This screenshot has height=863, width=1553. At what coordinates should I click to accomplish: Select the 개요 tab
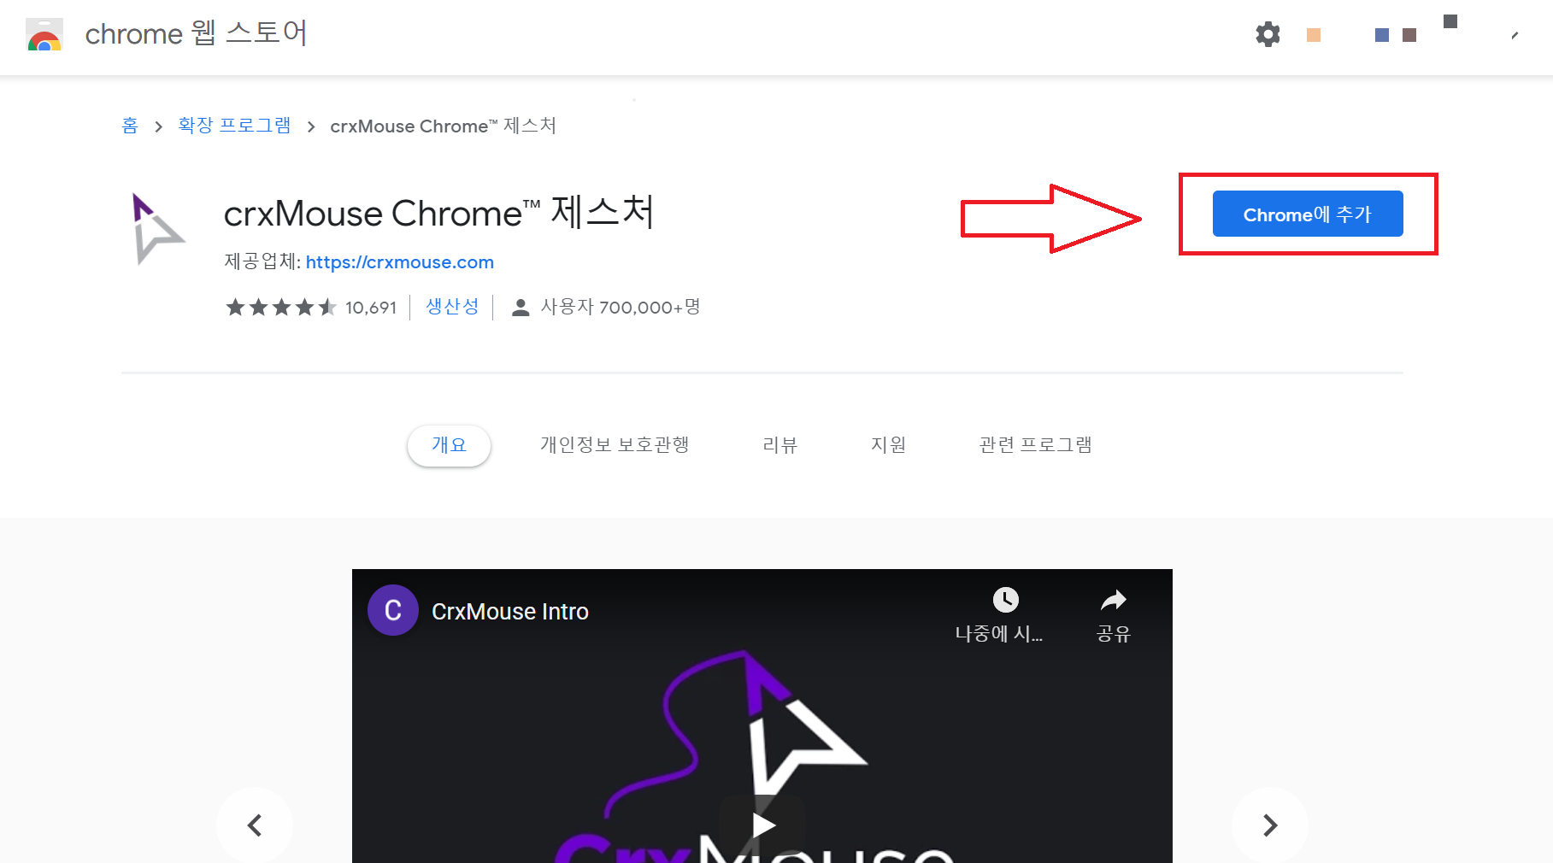tap(449, 445)
